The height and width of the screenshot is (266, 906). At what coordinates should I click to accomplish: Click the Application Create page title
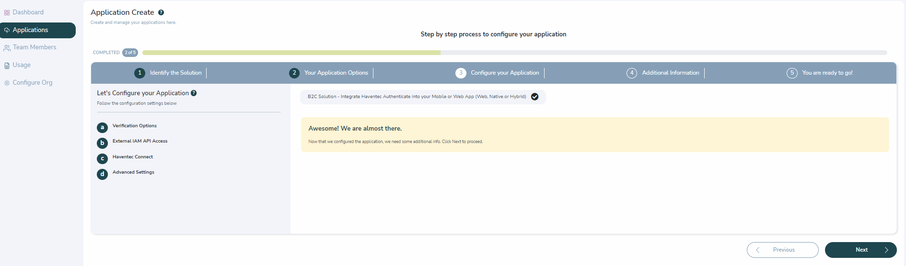pos(122,12)
